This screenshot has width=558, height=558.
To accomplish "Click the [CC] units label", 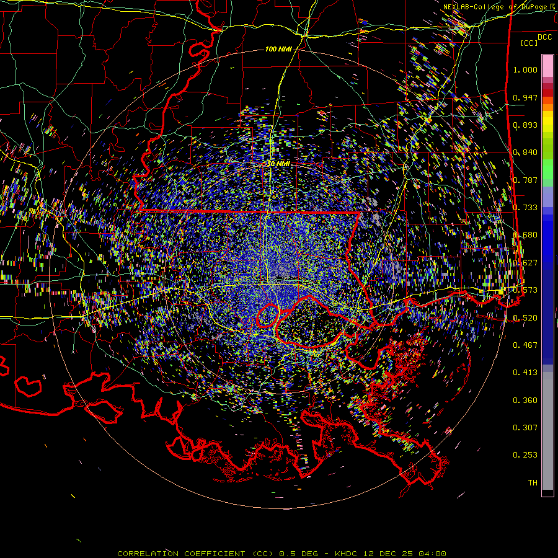I will (x=529, y=43).
